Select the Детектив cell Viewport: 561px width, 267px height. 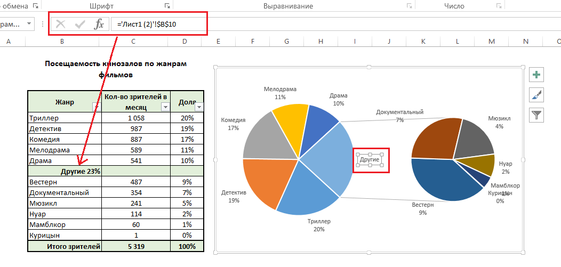click(65, 128)
